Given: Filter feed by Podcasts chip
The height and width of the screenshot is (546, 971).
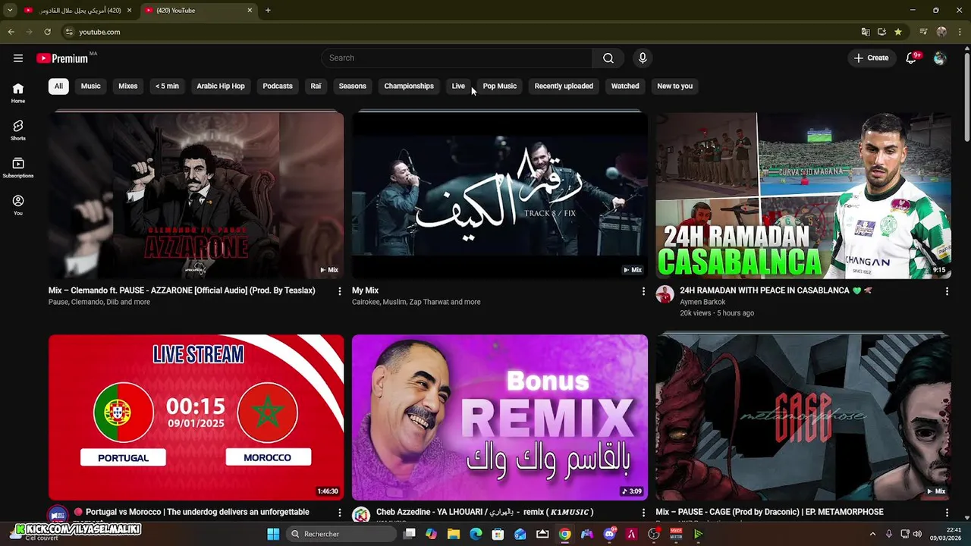Looking at the screenshot, I should click(278, 86).
